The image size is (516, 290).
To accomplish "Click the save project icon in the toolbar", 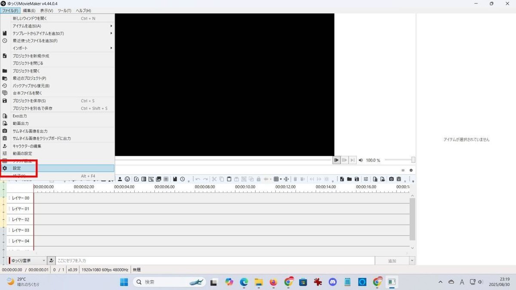I will (x=357, y=179).
